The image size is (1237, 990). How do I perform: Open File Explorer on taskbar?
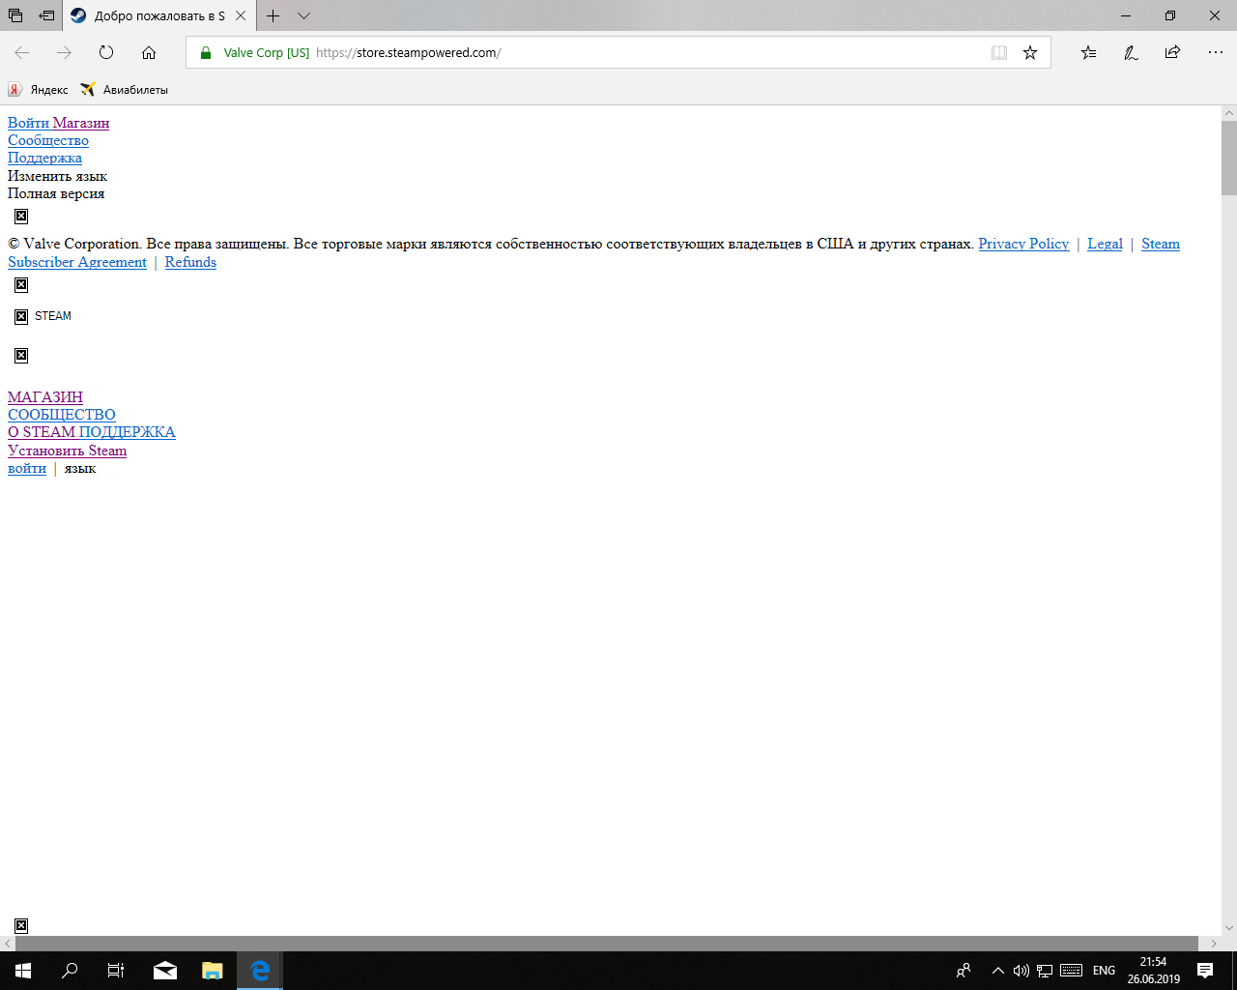212,971
